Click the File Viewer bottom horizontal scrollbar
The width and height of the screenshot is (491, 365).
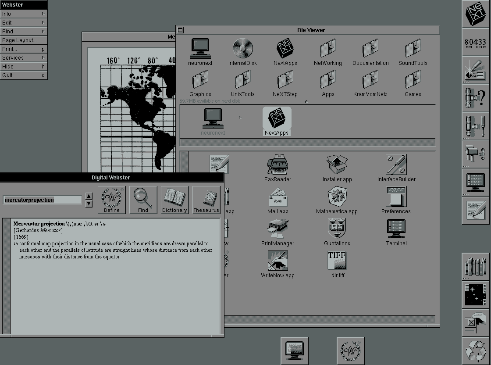coord(330,319)
